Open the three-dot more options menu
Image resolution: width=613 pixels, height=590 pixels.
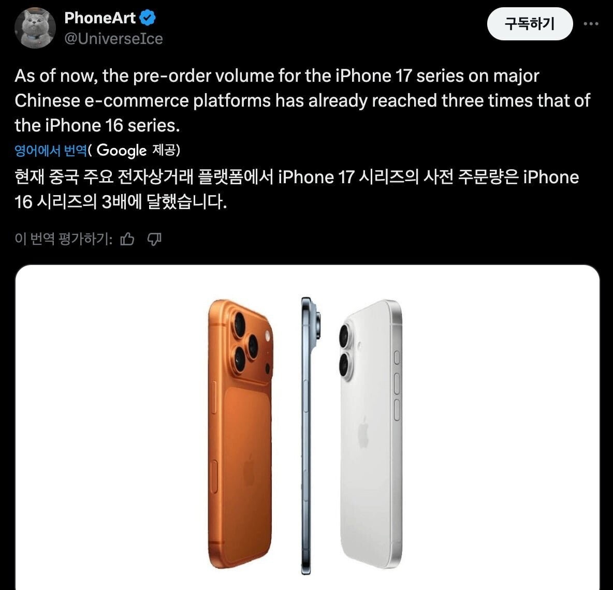point(591,24)
